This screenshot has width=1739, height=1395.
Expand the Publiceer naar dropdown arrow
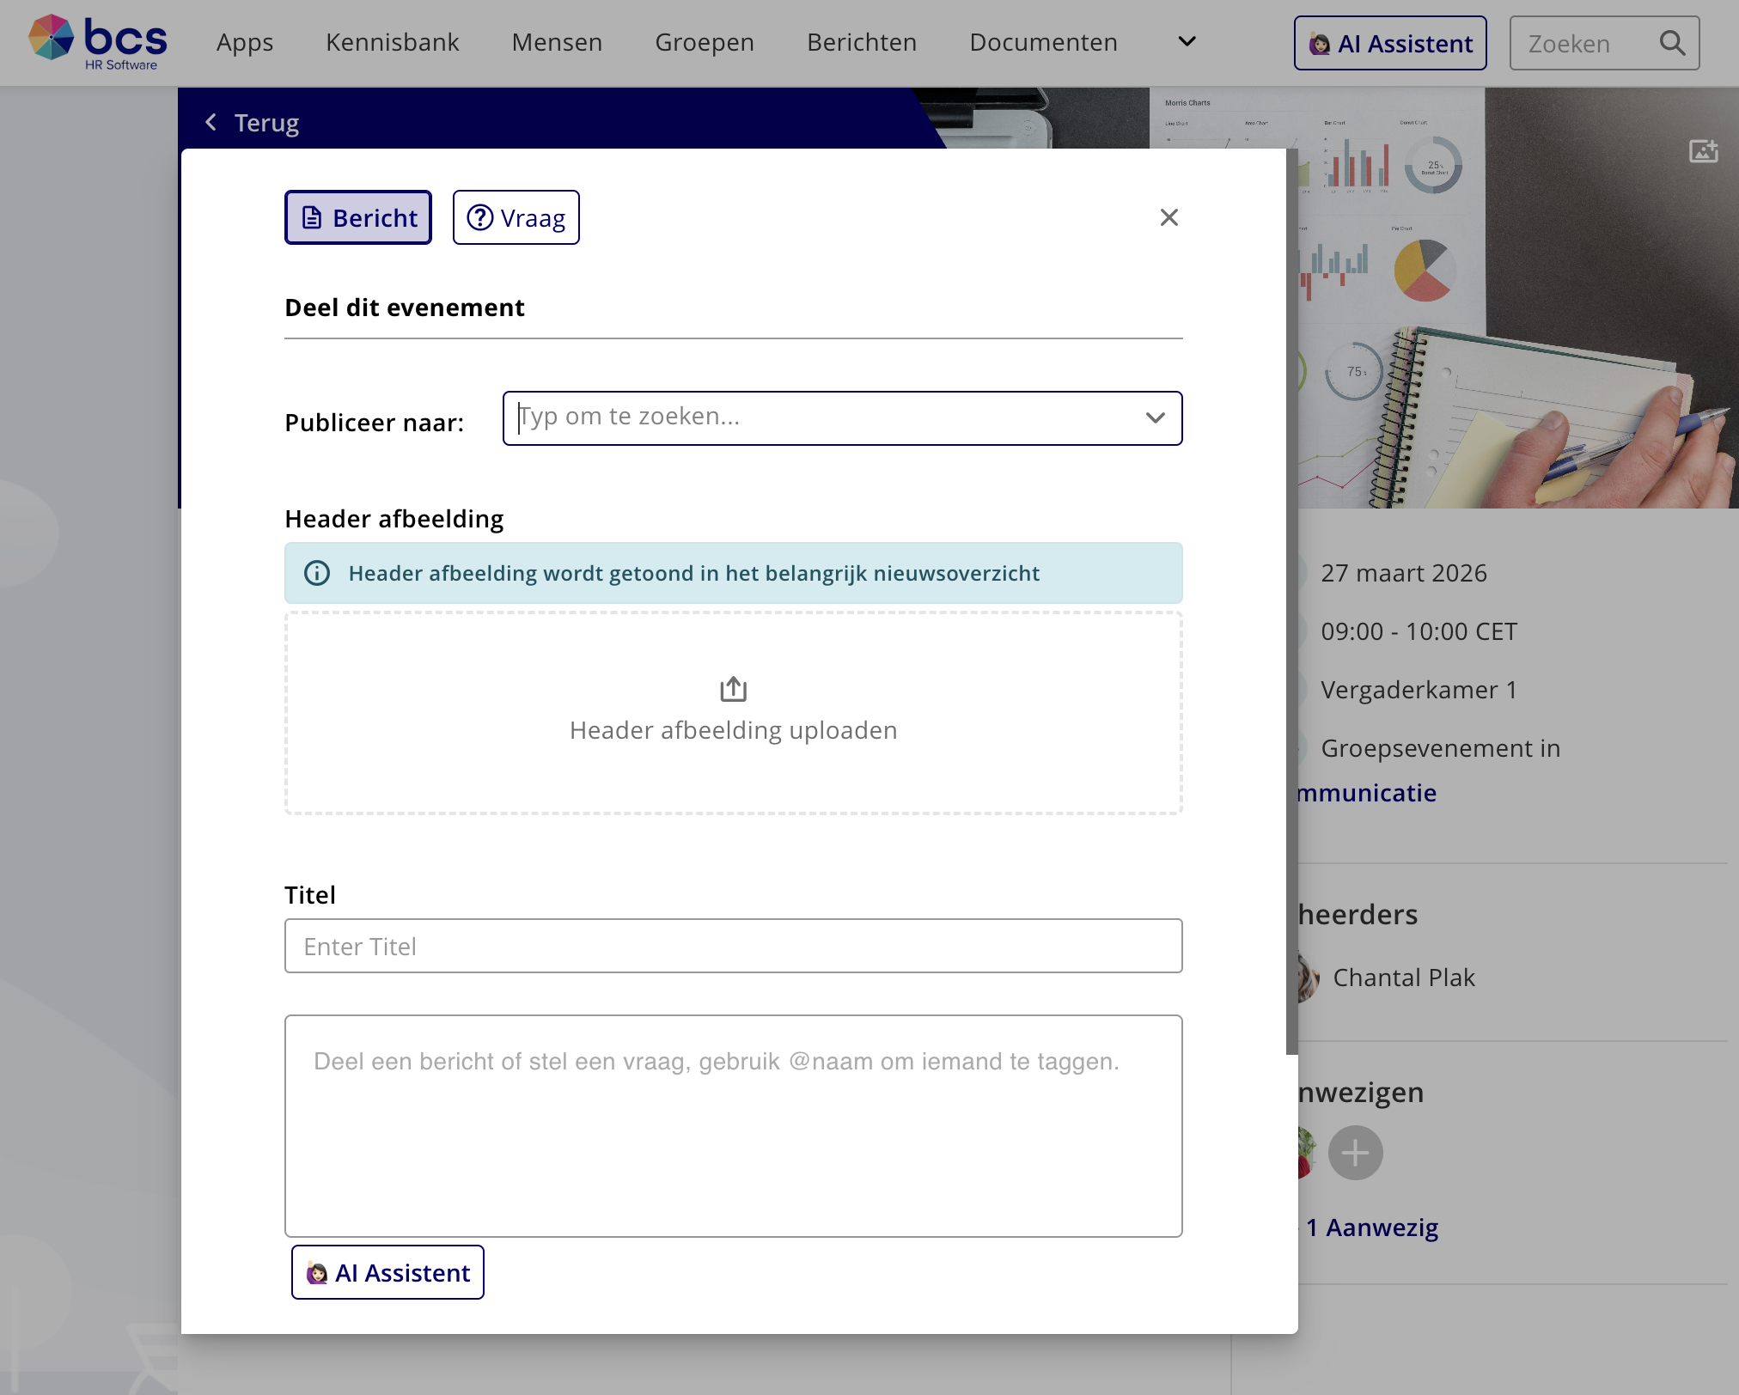coord(1156,418)
